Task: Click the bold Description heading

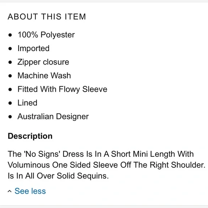Action: click(30, 136)
